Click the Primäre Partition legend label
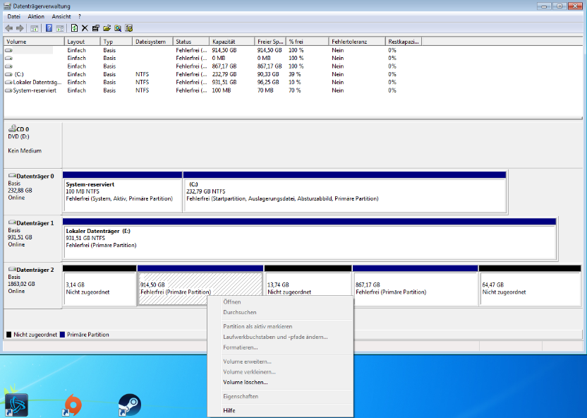 click(88, 335)
